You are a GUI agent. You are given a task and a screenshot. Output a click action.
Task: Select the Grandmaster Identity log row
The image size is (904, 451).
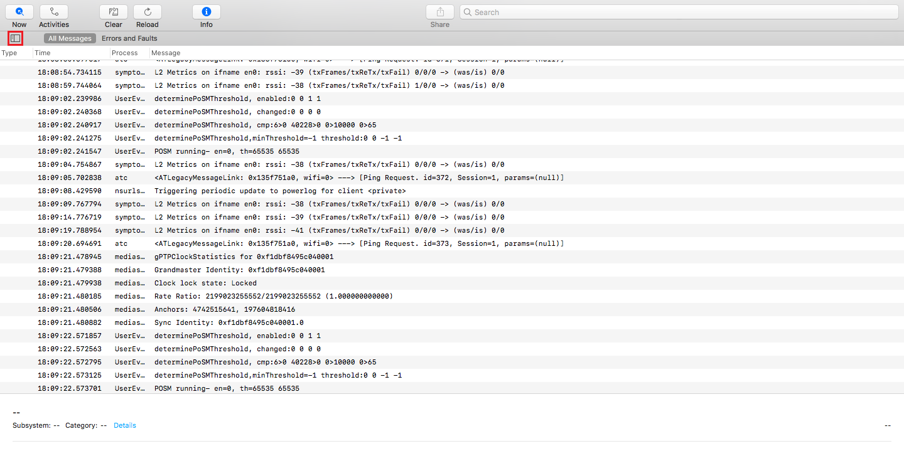click(239, 270)
